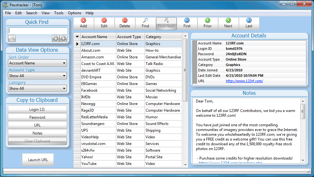Viewport: 314px width, 177px height.
Task: Open the Help menu
Action: tap(89, 13)
